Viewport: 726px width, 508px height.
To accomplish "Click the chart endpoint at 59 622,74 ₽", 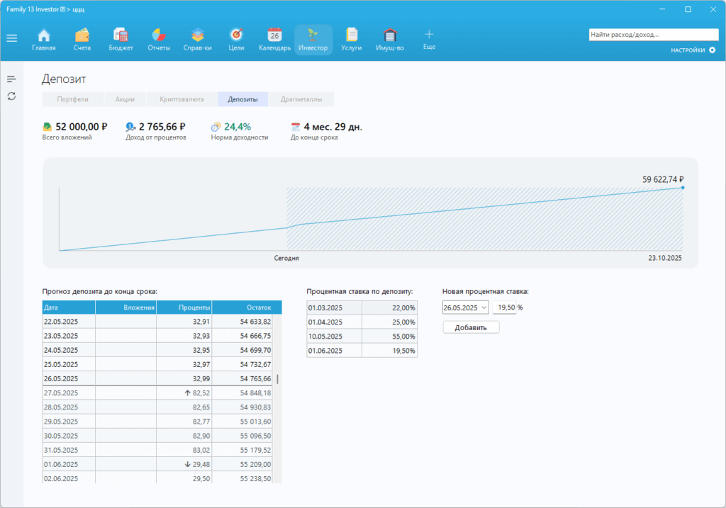I will click(x=683, y=187).
